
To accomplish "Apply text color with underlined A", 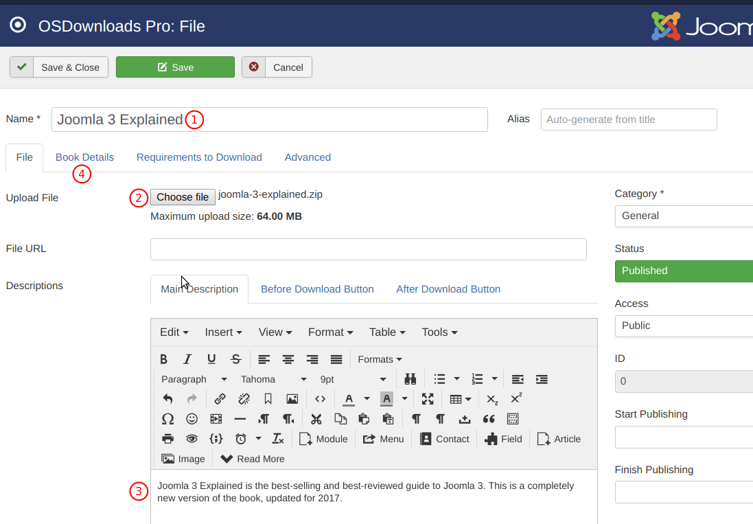I will point(349,398).
